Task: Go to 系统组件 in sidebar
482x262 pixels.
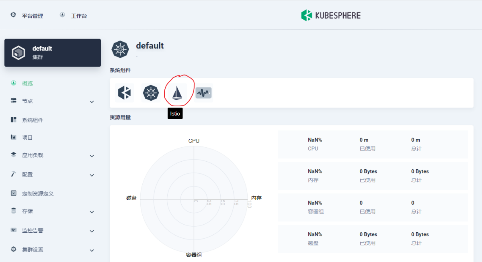Action: click(32, 120)
